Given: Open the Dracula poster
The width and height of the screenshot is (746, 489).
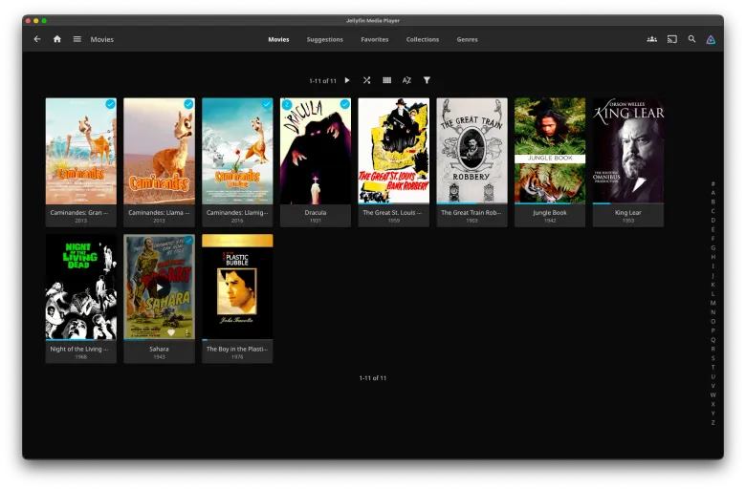Looking at the screenshot, I should pyautogui.click(x=316, y=151).
